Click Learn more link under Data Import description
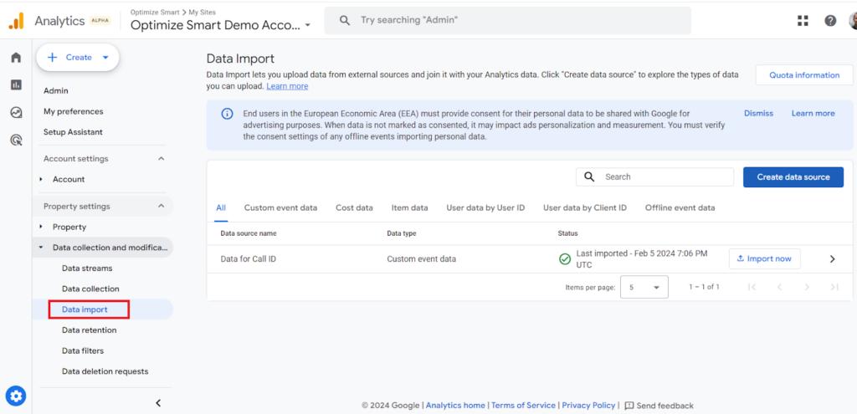The width and height of the screenshot is (857, 414). [x=288, y=86]
